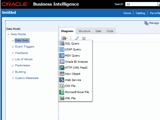Choose CSV File menu entry
The height and width of the screenshot is (120, 160).
click(x=75, y=86)
